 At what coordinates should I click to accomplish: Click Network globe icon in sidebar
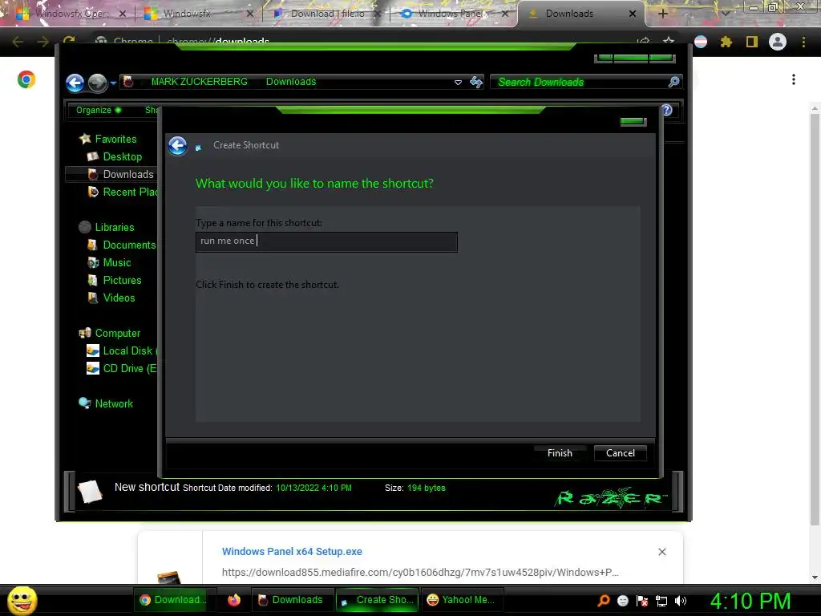85,403
